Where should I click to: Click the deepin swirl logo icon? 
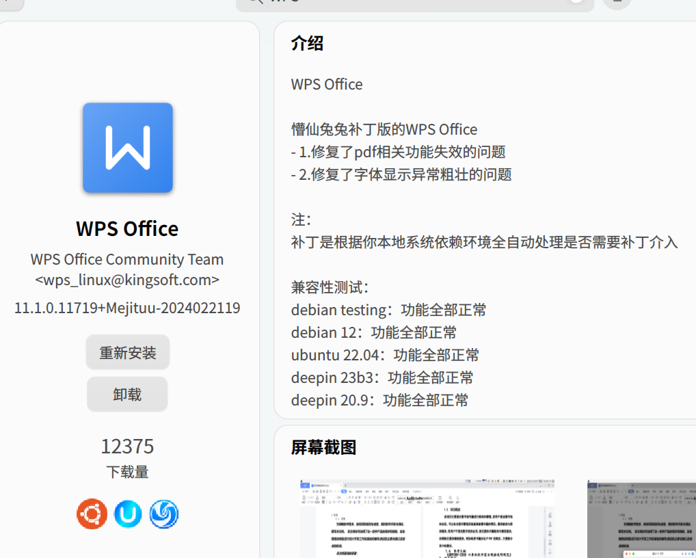164,514
